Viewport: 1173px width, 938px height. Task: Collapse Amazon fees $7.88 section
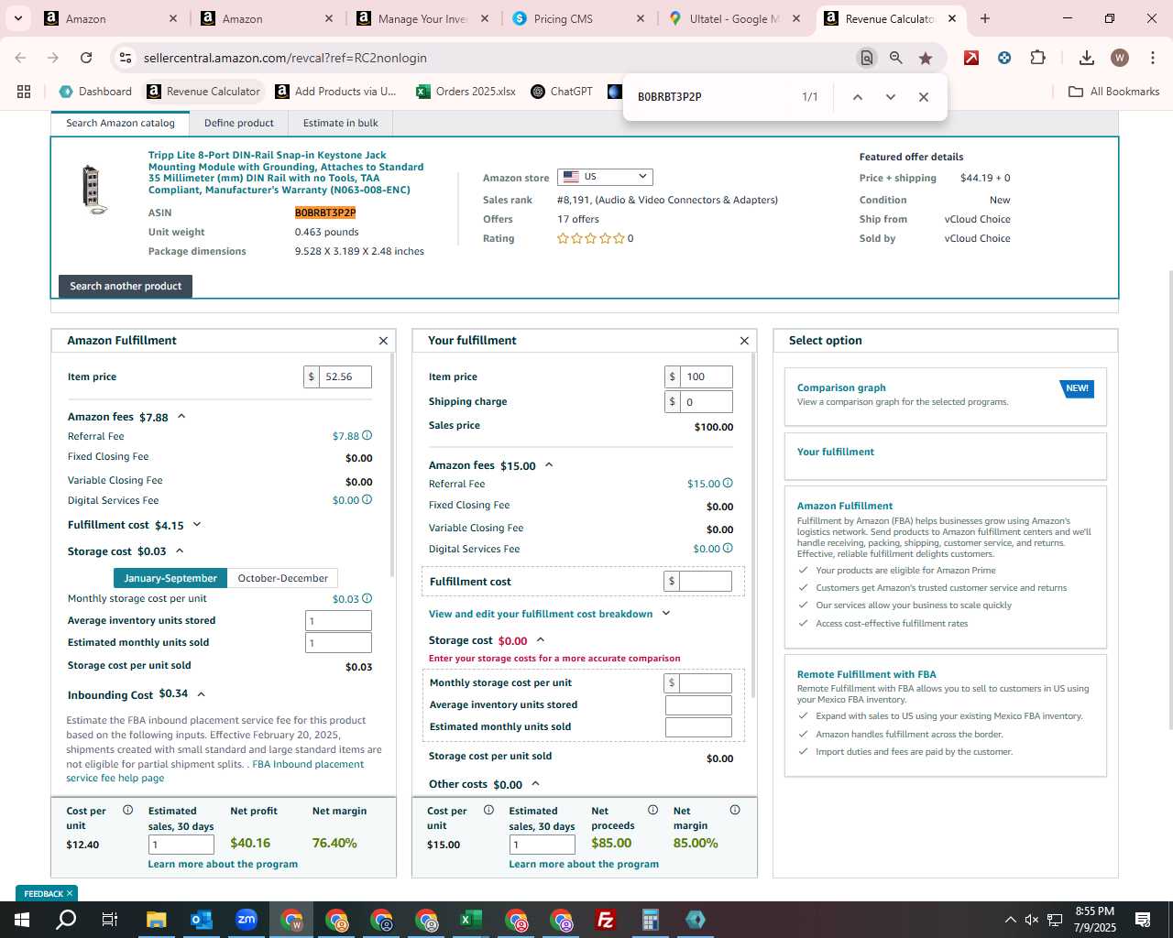click(181, 417)
